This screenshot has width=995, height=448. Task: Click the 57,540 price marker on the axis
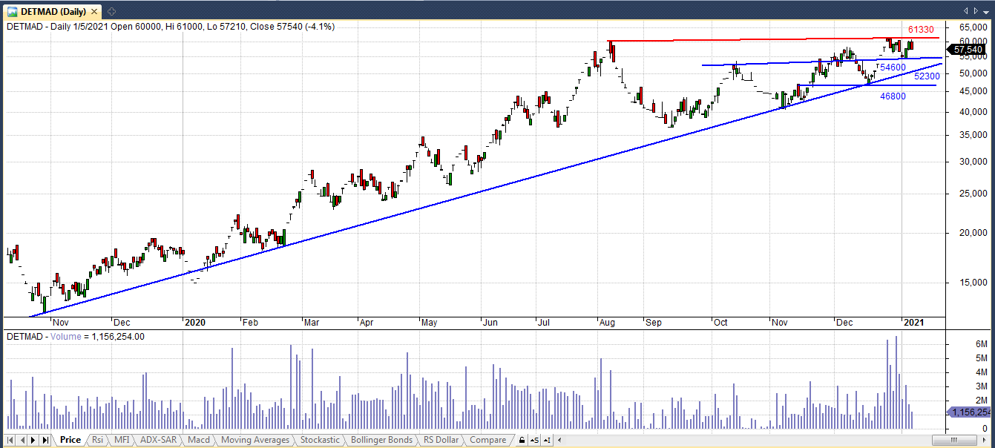coord(968,50)
